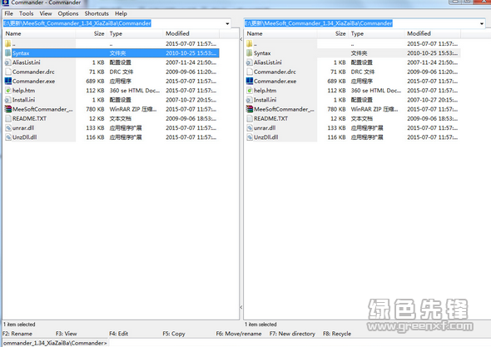This screenshot has height=347, width=491.
Task: Click the F7: New directory button
Action: click(292, 334)
